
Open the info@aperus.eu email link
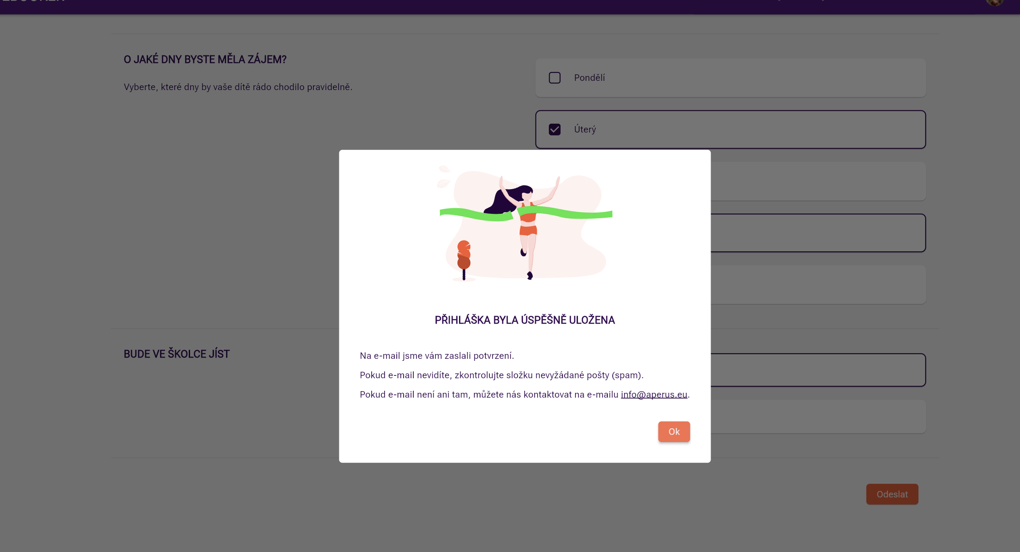(654, 394)
